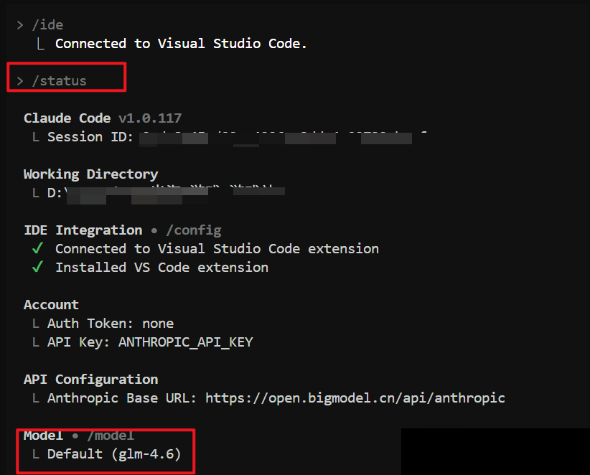The image size is (590, 475).
Task: Click the Claude Code heading
Action: pyautogui.click(x=67, y=118)
